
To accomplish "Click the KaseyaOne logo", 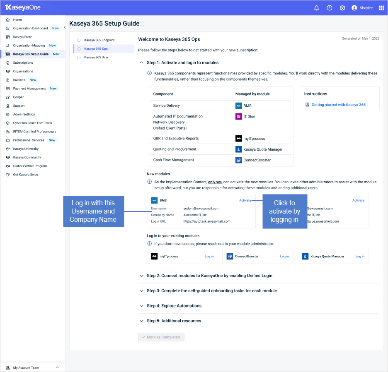I will tap(22, 7).
